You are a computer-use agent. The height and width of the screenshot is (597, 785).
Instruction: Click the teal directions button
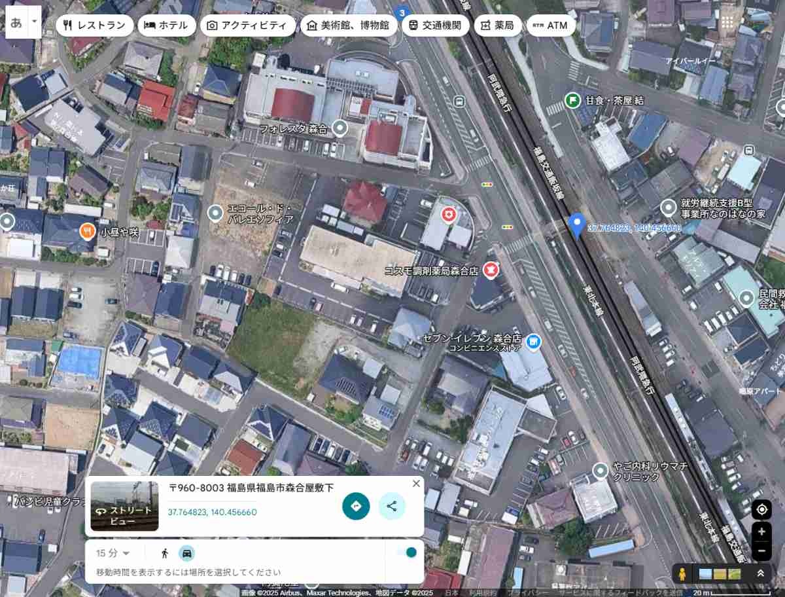pyautogui.click(x=356, y=506)
